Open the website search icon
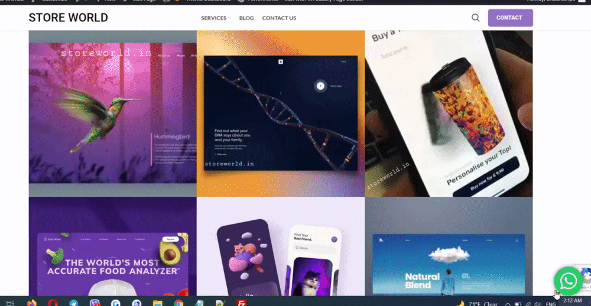The height and width of the screenshot is (306, 591). pos(476,18)
